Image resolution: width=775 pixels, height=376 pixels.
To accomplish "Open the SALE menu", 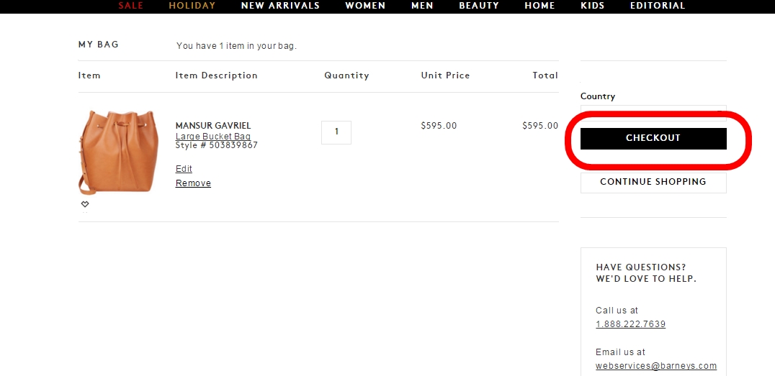I will pyautogui.click(x=130, y=6).
